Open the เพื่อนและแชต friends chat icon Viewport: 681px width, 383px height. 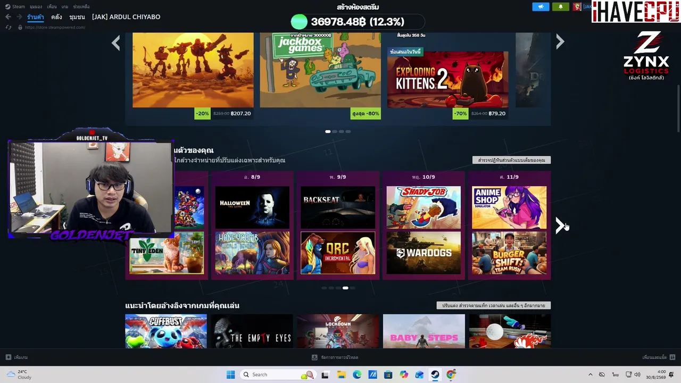point(672,357)
